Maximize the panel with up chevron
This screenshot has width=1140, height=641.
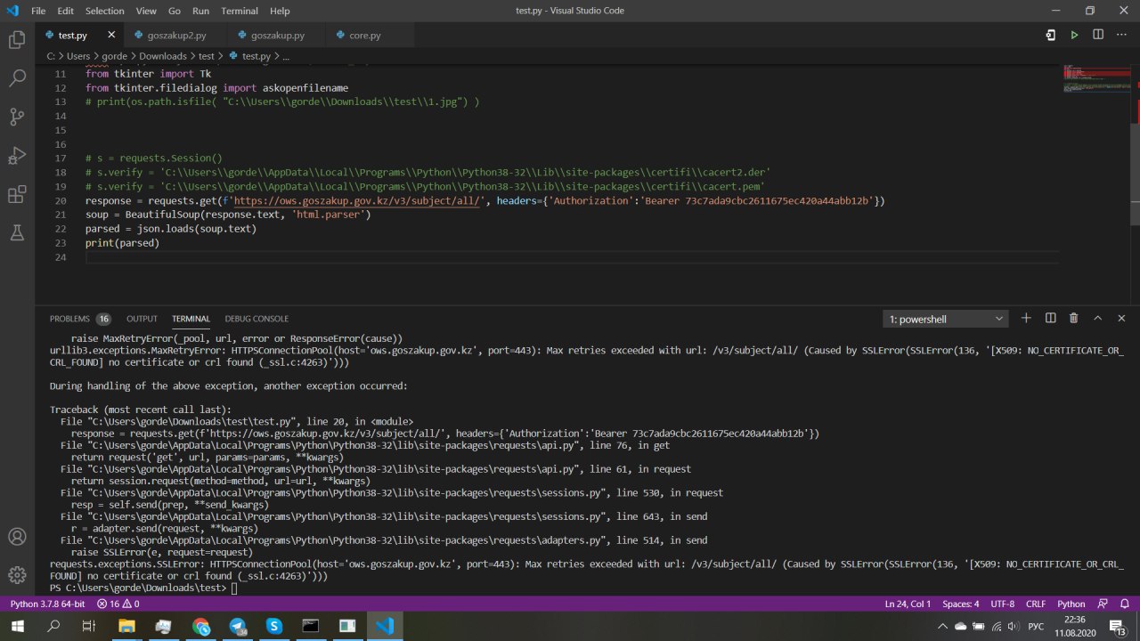point(1098,318)
